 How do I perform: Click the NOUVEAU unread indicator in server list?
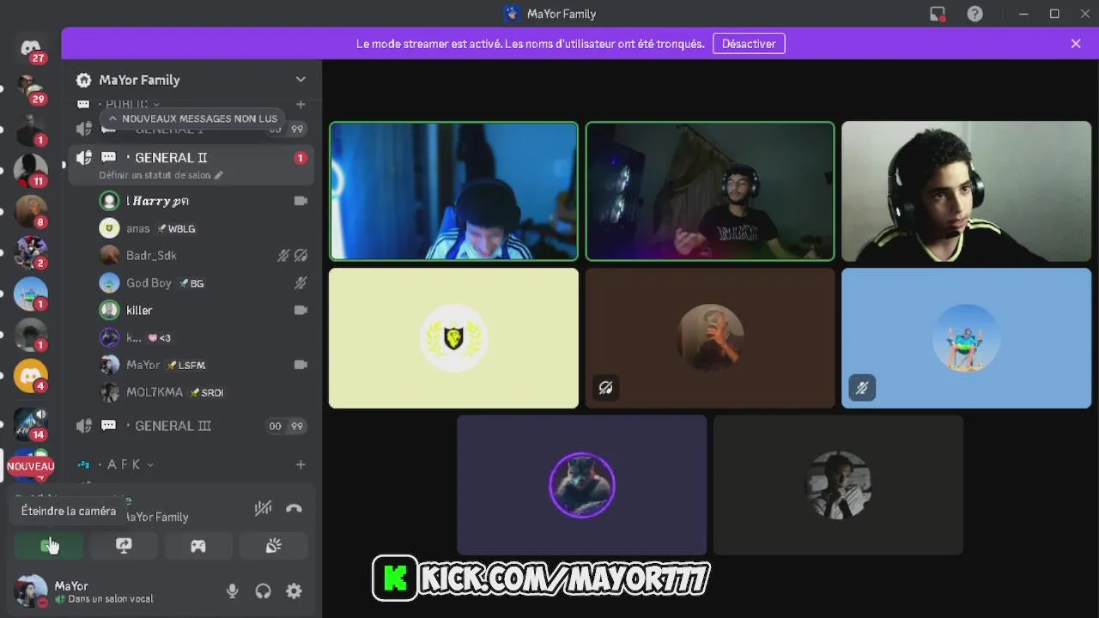(x=31, y=466)
